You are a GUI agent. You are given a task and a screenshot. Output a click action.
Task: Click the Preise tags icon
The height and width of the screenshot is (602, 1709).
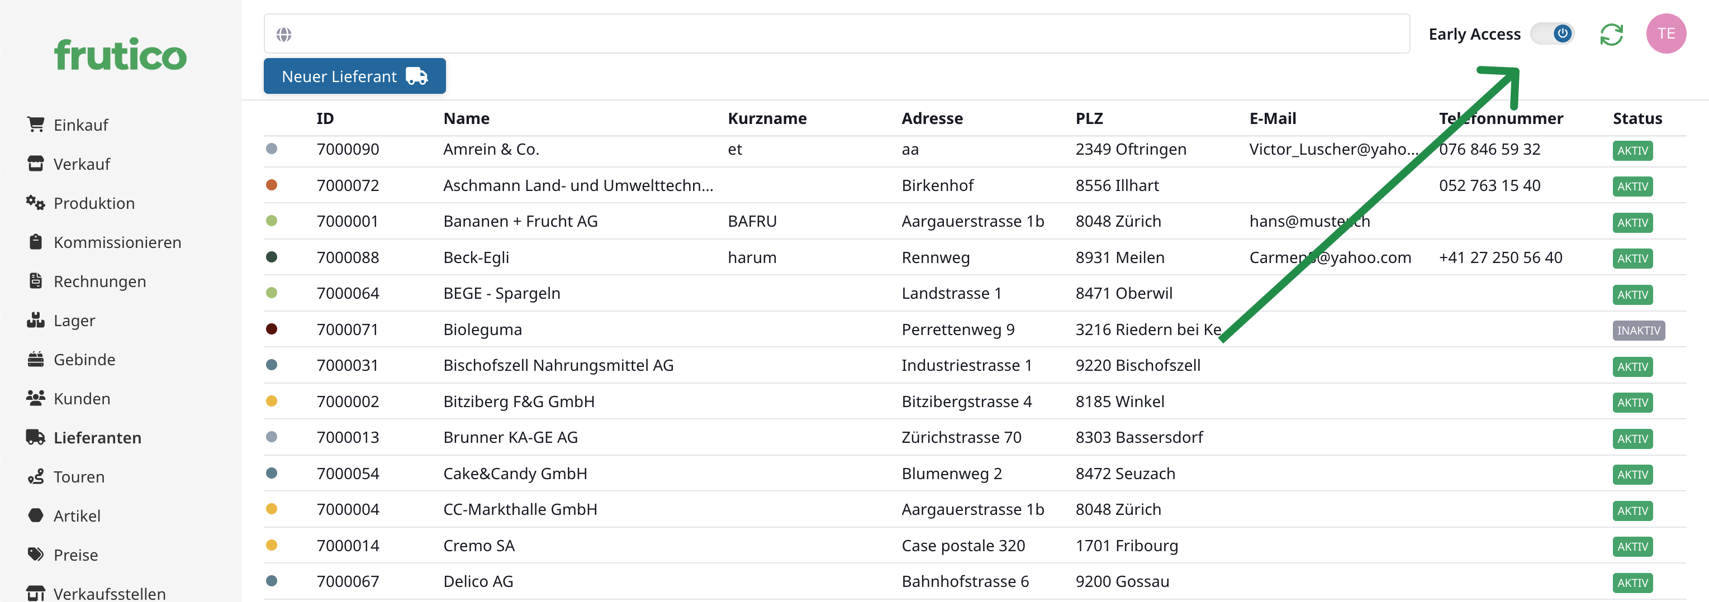coord(36,555)
